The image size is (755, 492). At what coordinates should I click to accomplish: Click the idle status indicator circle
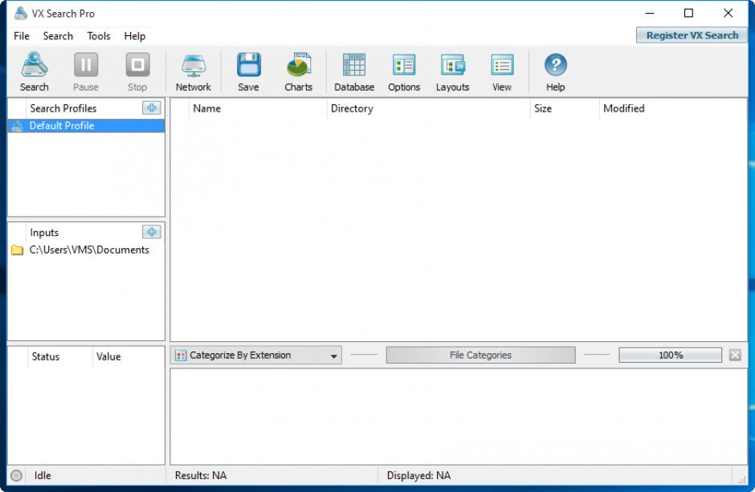tap(16, 476)
